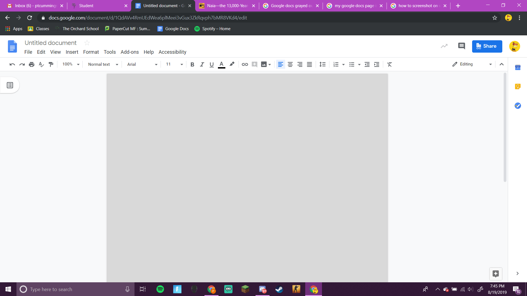The height and width of the screenshot is (296, 527).
Task: Expand the Normal text style dropdown
Action: pos(103,64)
